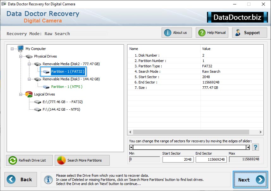Click the application icon in title bar

click(x=4, y=4)
